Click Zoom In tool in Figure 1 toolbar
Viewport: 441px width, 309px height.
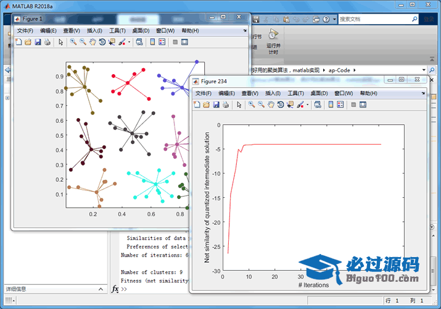pos(73,42)
